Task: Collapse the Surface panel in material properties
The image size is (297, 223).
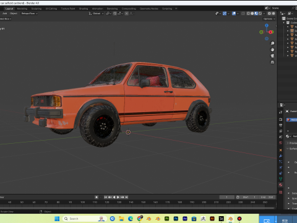Action: tap(288, 149)
